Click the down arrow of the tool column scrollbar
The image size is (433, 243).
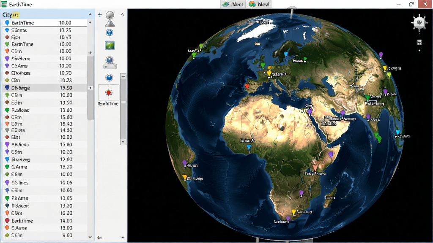click(x=123, y=142)
